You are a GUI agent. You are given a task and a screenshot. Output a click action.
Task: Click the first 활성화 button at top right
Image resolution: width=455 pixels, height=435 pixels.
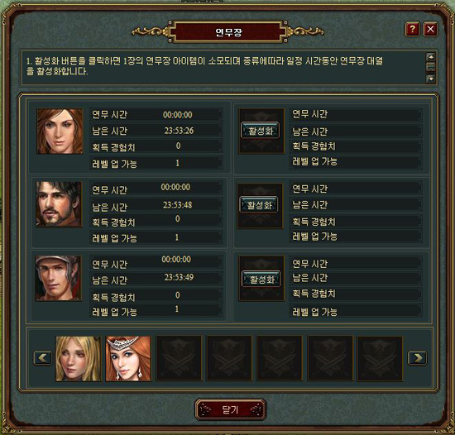point(260,131)
